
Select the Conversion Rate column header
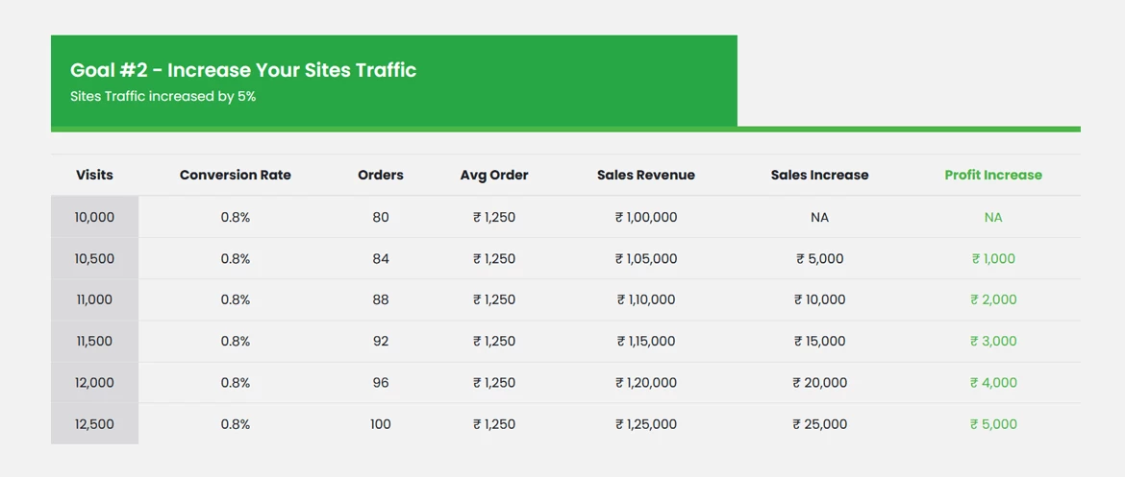coord(236,175)
